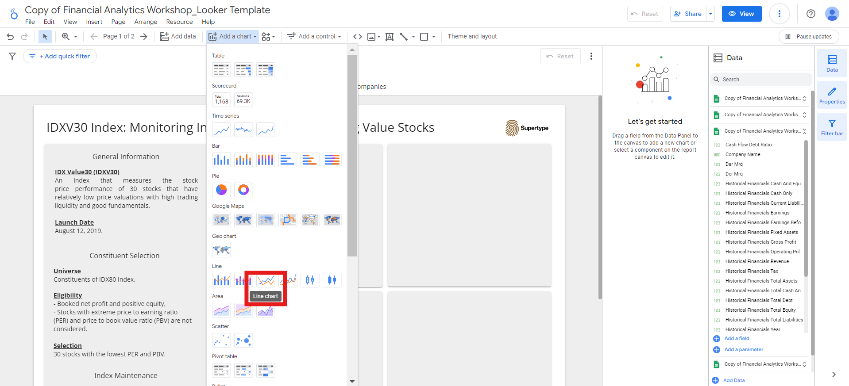Insert a URL embed with code icon
The width and height of the screenshot is (849, 386).
[358, 37]
